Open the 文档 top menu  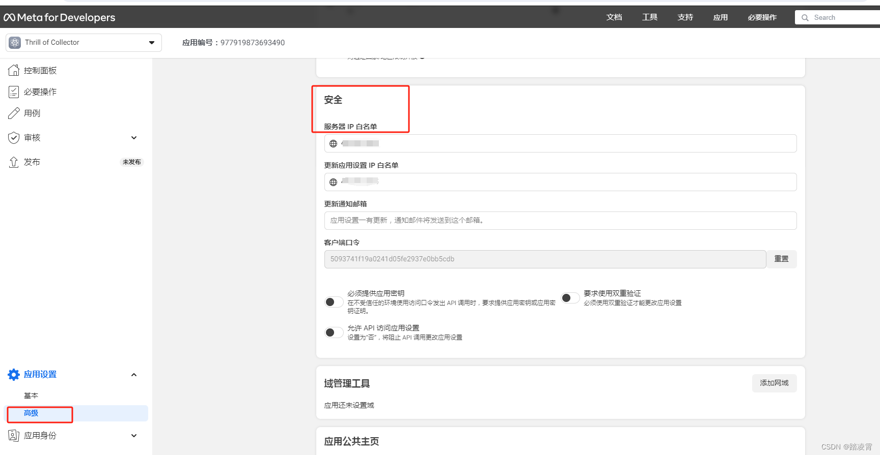pos(614,17)
